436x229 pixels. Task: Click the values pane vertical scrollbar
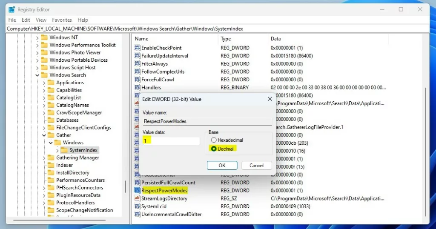pos(425,152)
